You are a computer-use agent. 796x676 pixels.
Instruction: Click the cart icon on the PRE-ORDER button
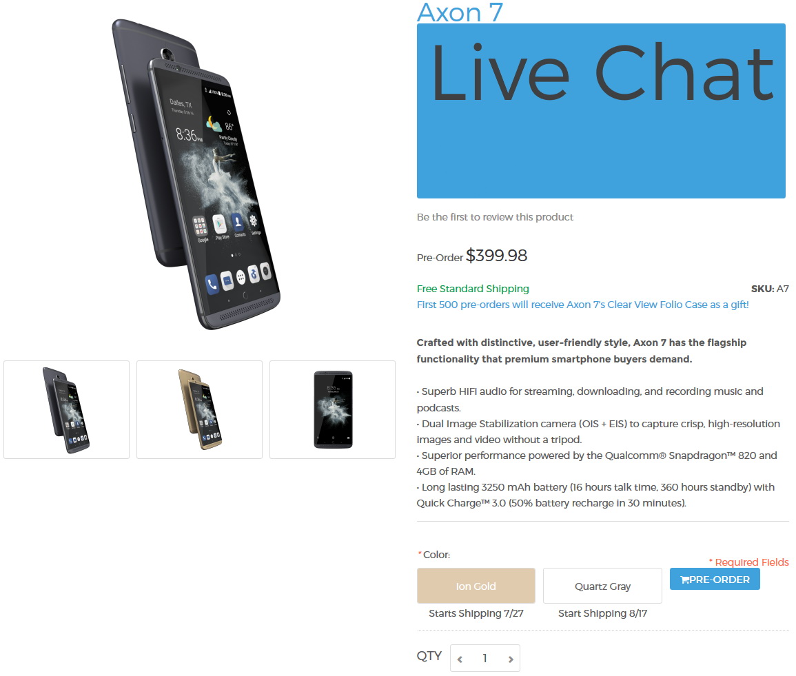tap(684, 580)
